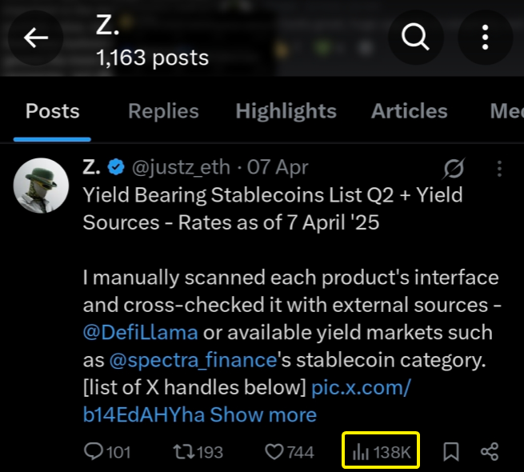Open search with the magnifier icon
Image resolution: width=524 pixels, height=472 pixels.
point(416,38)
